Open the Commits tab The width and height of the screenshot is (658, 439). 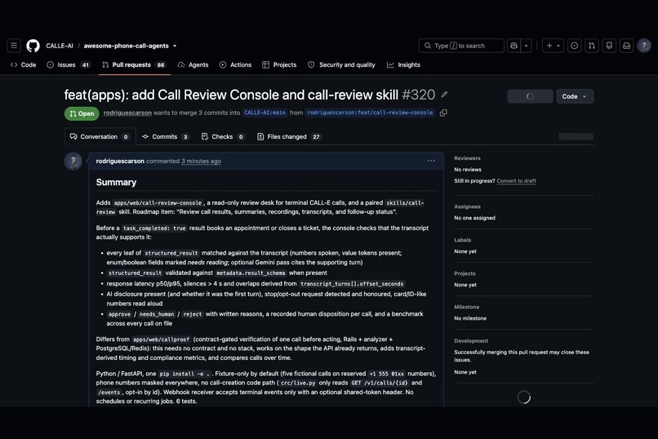[166, 137]
